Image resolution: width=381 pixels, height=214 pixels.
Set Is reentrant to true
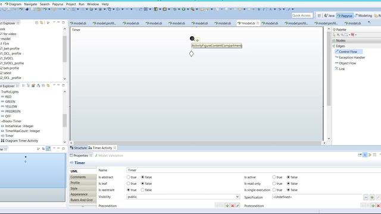click(129, 190)
